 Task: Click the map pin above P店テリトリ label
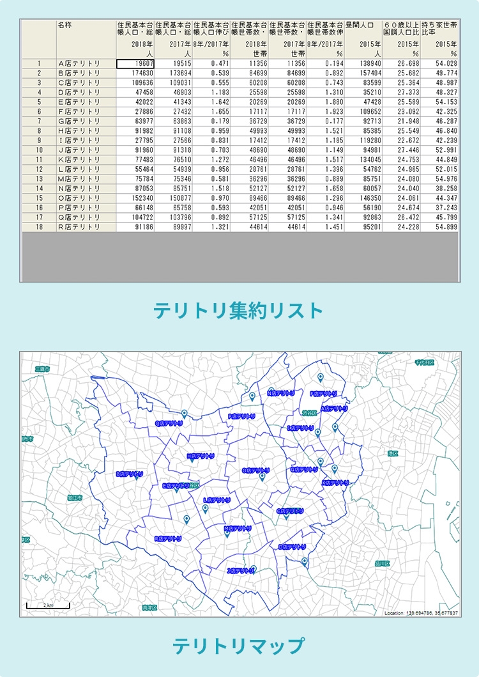(x=252, y=396)
